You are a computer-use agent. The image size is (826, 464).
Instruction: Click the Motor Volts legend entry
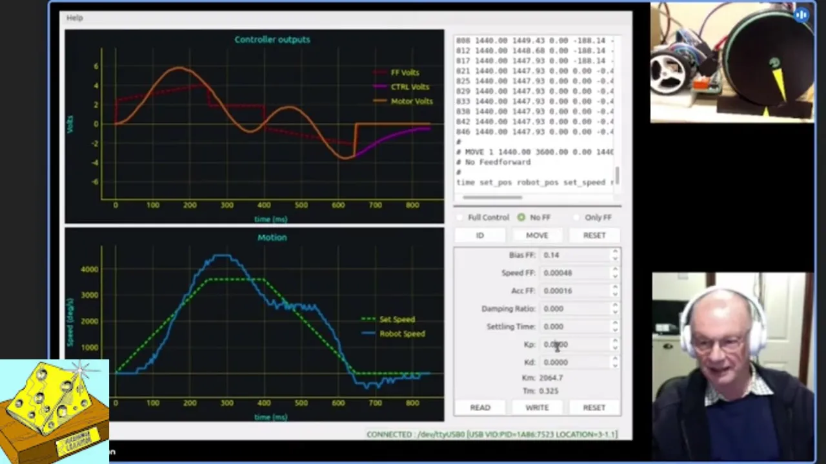(x=403, y=101)
